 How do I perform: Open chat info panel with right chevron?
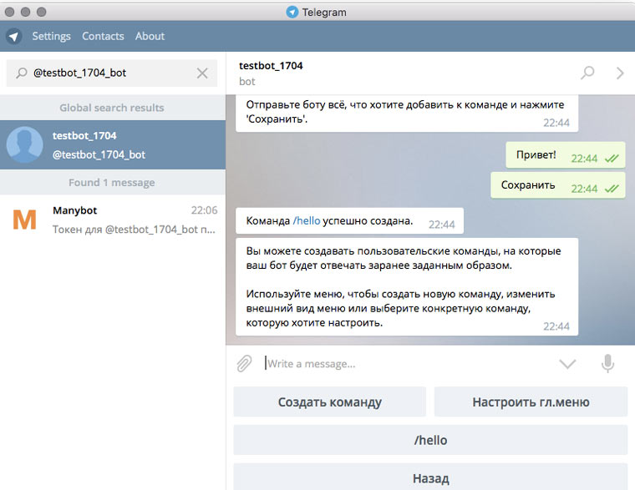(x=620, y=73)
